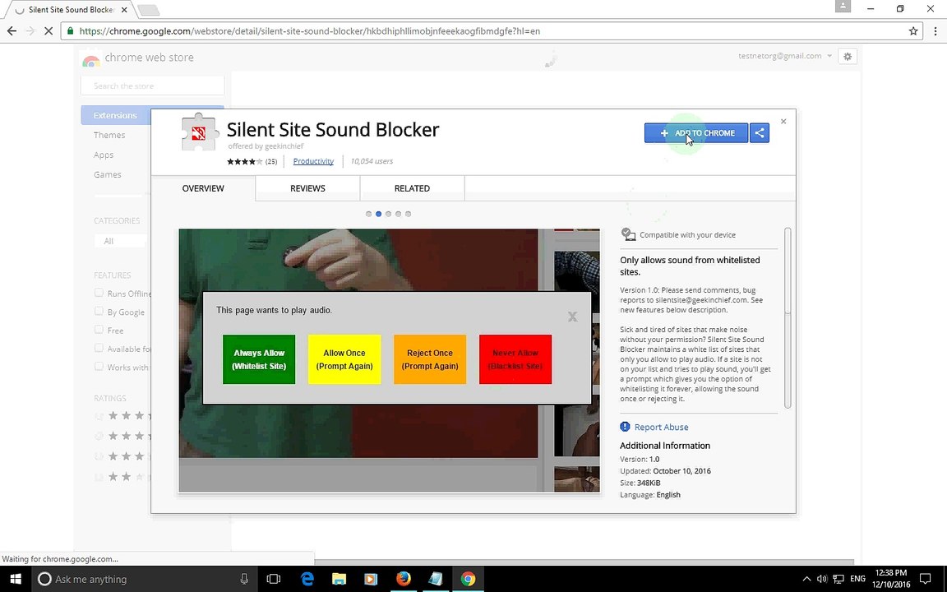The image size is (947, 592).
Task: Select the third screenshot carousel dot
Action: click(x=388, y=214)
